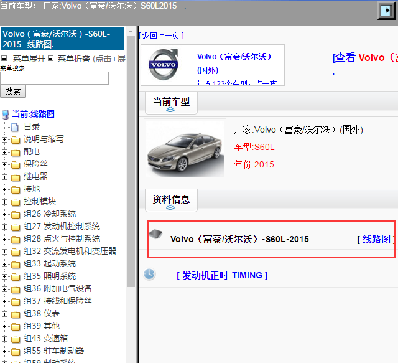The image size is (398, 363).
Task: Click 菜单折叠 to collapse all menus
Action: 74,59
